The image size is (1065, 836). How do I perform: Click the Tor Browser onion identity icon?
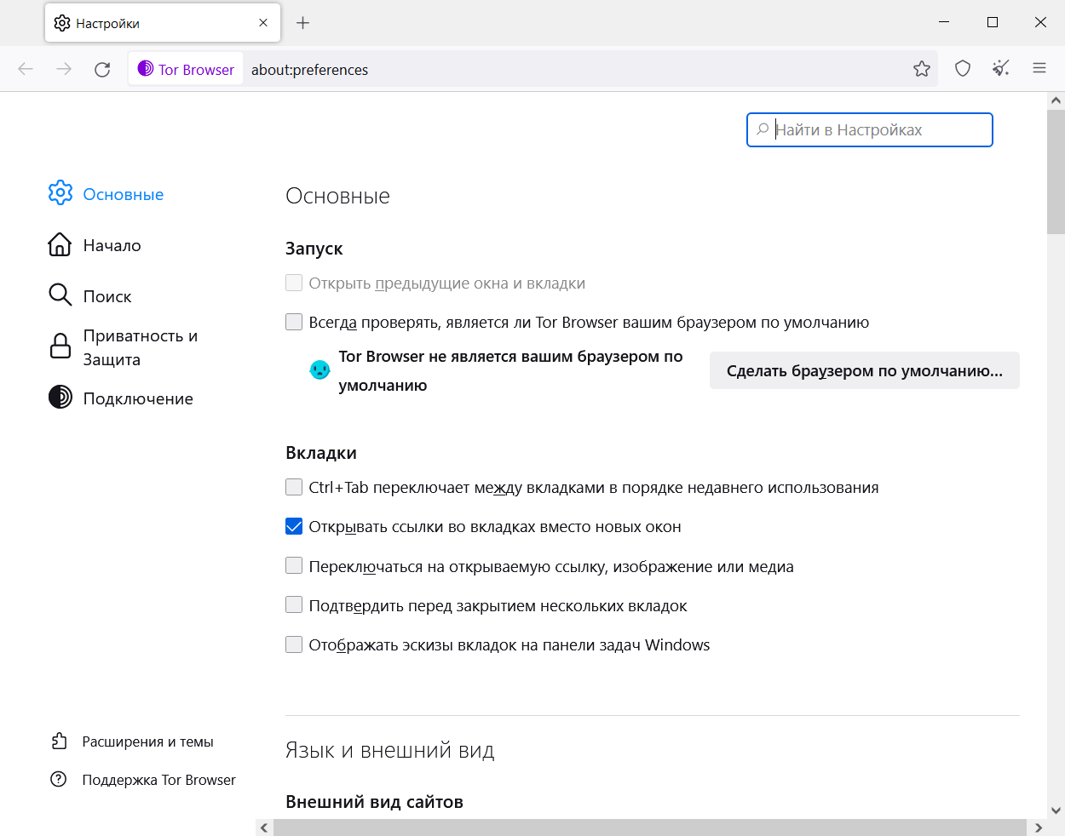[x=146, y=69]
